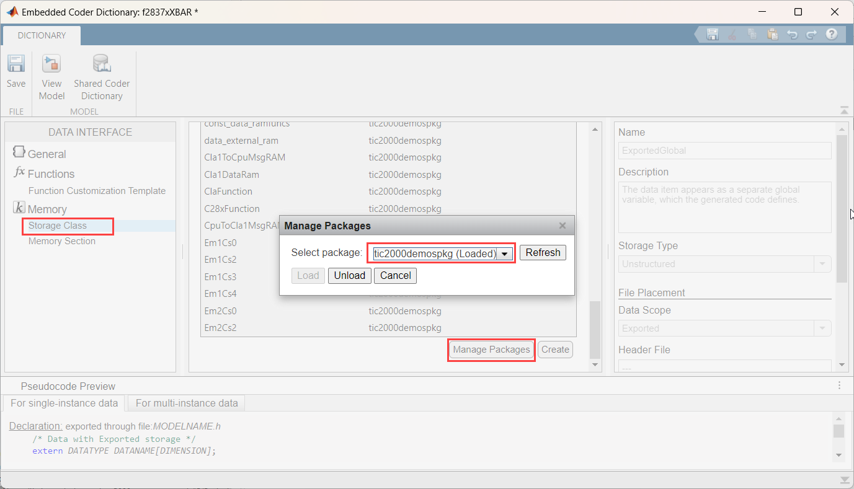This screenshot has height=489, width=854.
Task: Open help with the question mark icon
Action: tap(832, 35)
